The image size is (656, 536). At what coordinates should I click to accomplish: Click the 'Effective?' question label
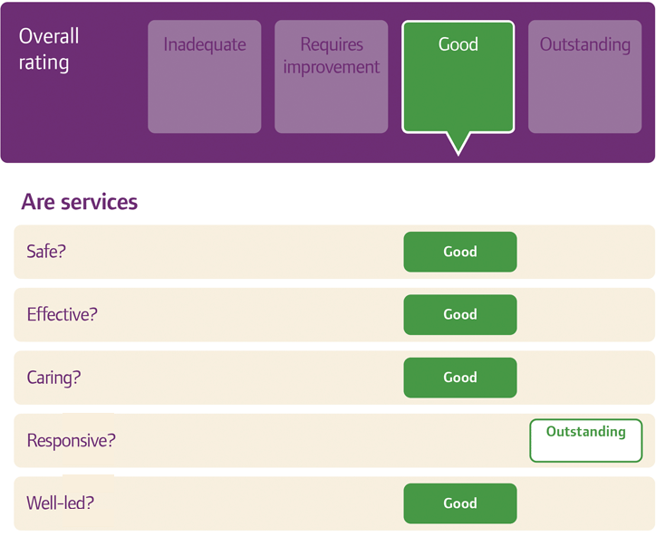[62, 315]
